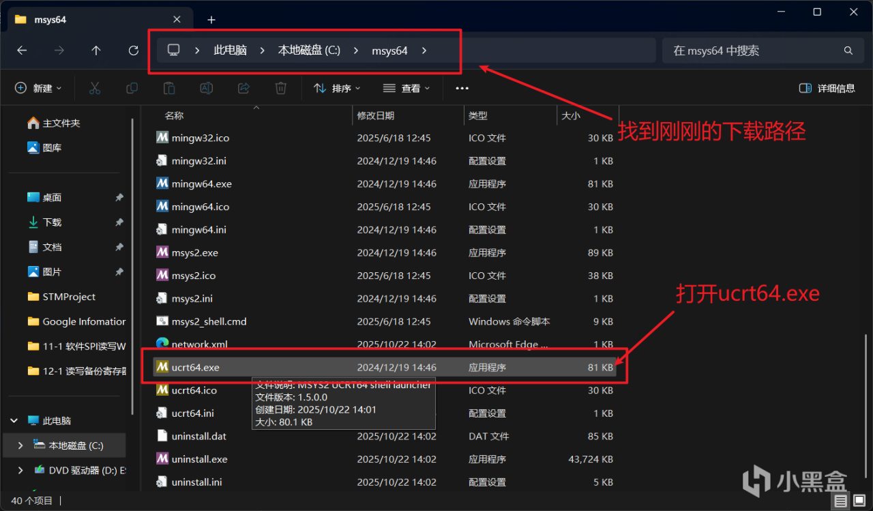Expand the DVD 驱动器 (D:) tree arrow
Screen dimensions: 873x511
pos(20,470)
